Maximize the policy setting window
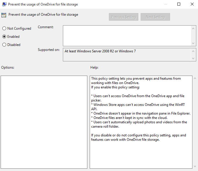Image resolution: width=198 pixels, height=171 pixels. pos(179,4)
